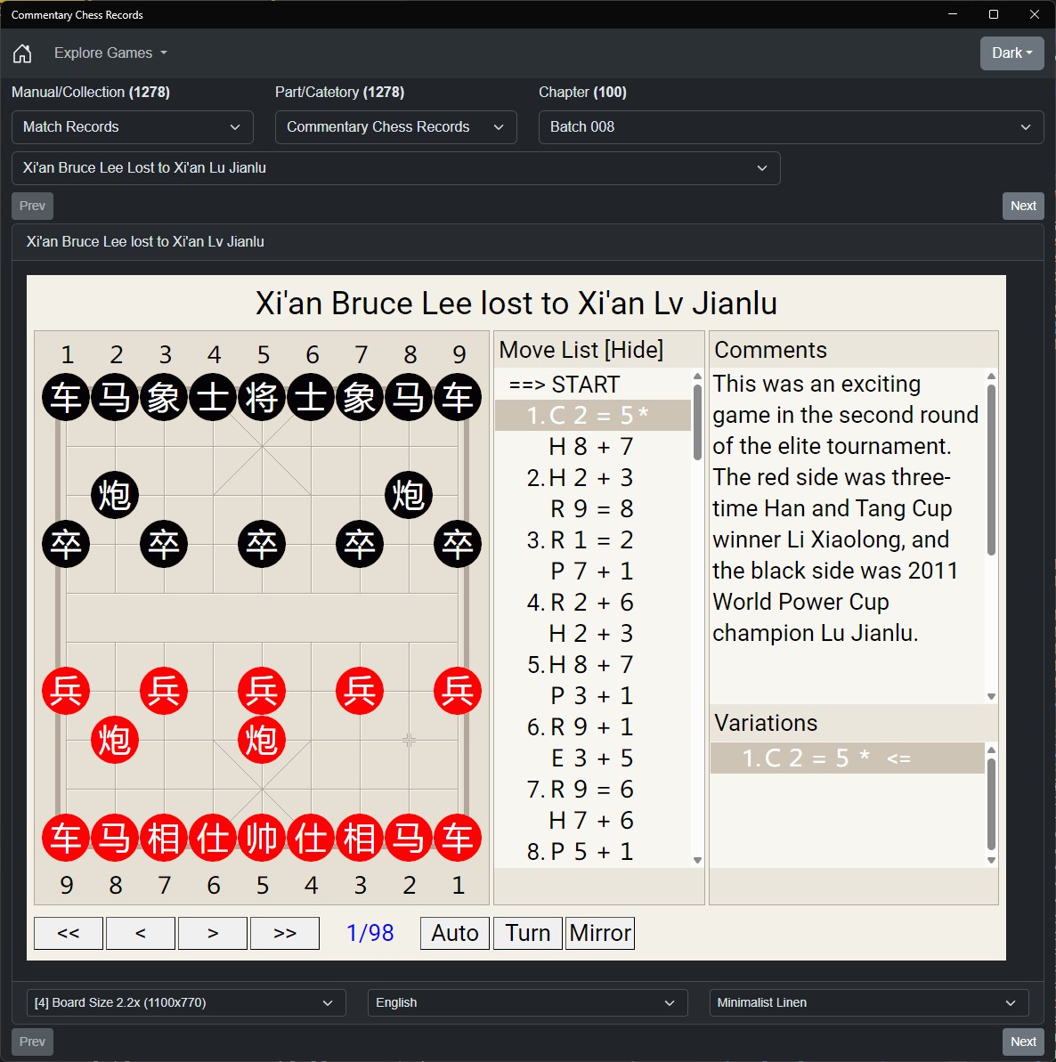Open the Batch 008 chapter dropdown
This screenshot has width=1056, height=1062.
pyautogui.click(x=792, y=127)
